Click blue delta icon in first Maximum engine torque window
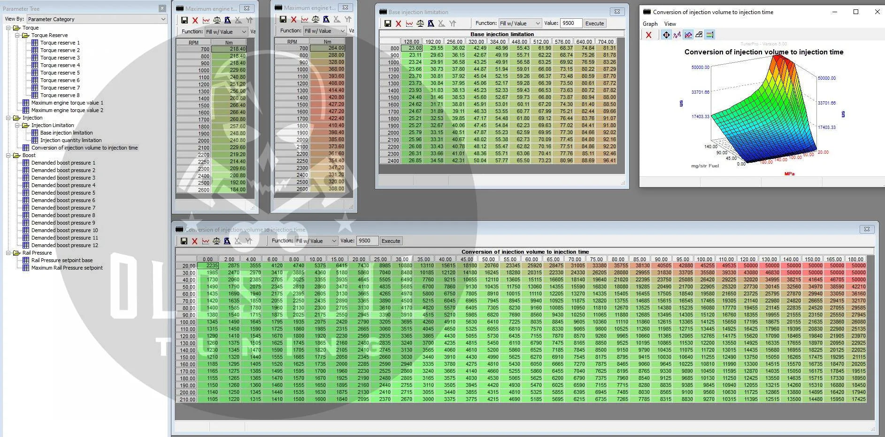Screen dimensions: 885x437 228,20
